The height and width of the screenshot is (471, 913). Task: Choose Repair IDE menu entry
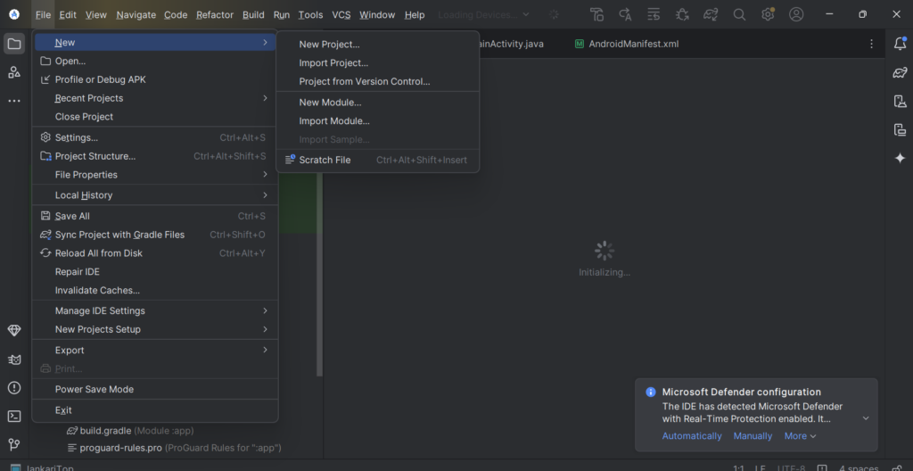tap(155, 272)
